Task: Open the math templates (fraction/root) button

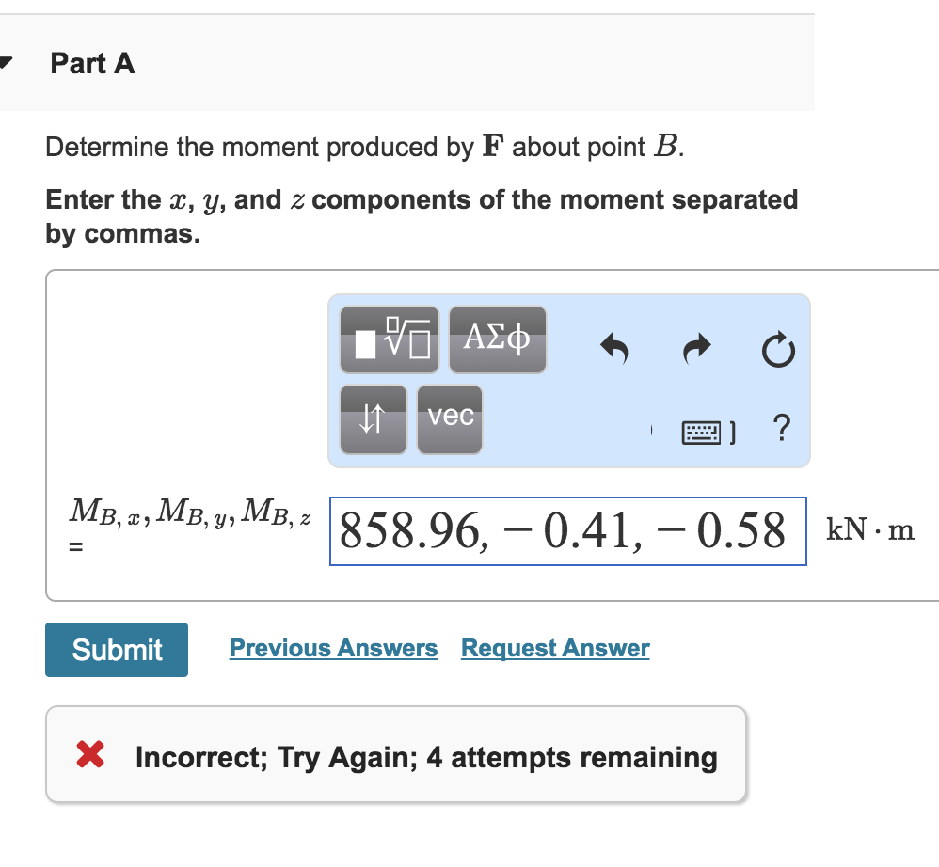Action: coord(389,339)
